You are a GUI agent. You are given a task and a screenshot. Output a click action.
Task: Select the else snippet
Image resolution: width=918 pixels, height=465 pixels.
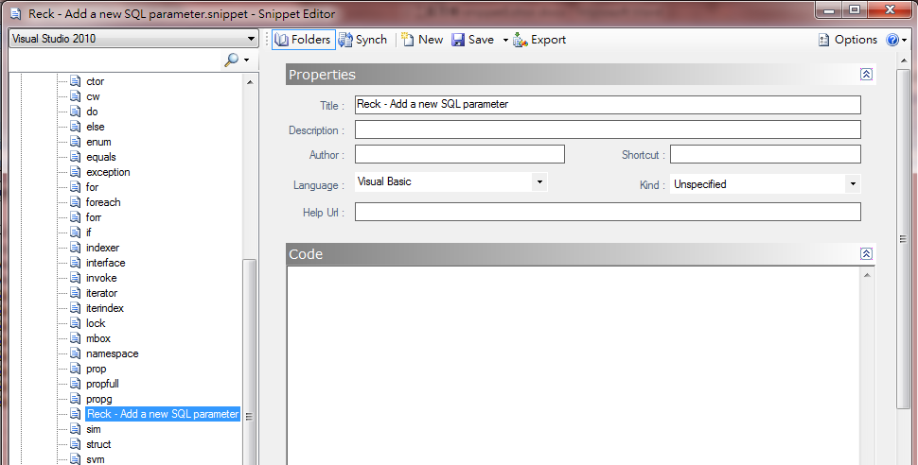[96, 127]
